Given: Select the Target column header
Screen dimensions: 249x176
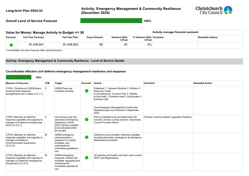Looking at the screenshot, I should click(58, 83).
